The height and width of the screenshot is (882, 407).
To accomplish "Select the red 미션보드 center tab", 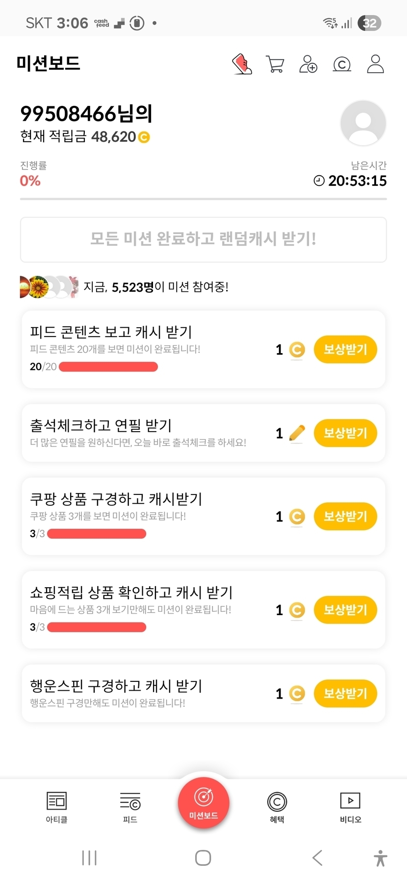I will pos(203,803).
